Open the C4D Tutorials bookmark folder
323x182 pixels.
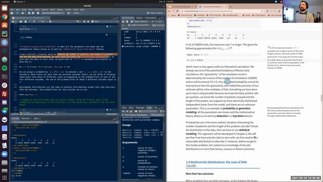point(213,15)
